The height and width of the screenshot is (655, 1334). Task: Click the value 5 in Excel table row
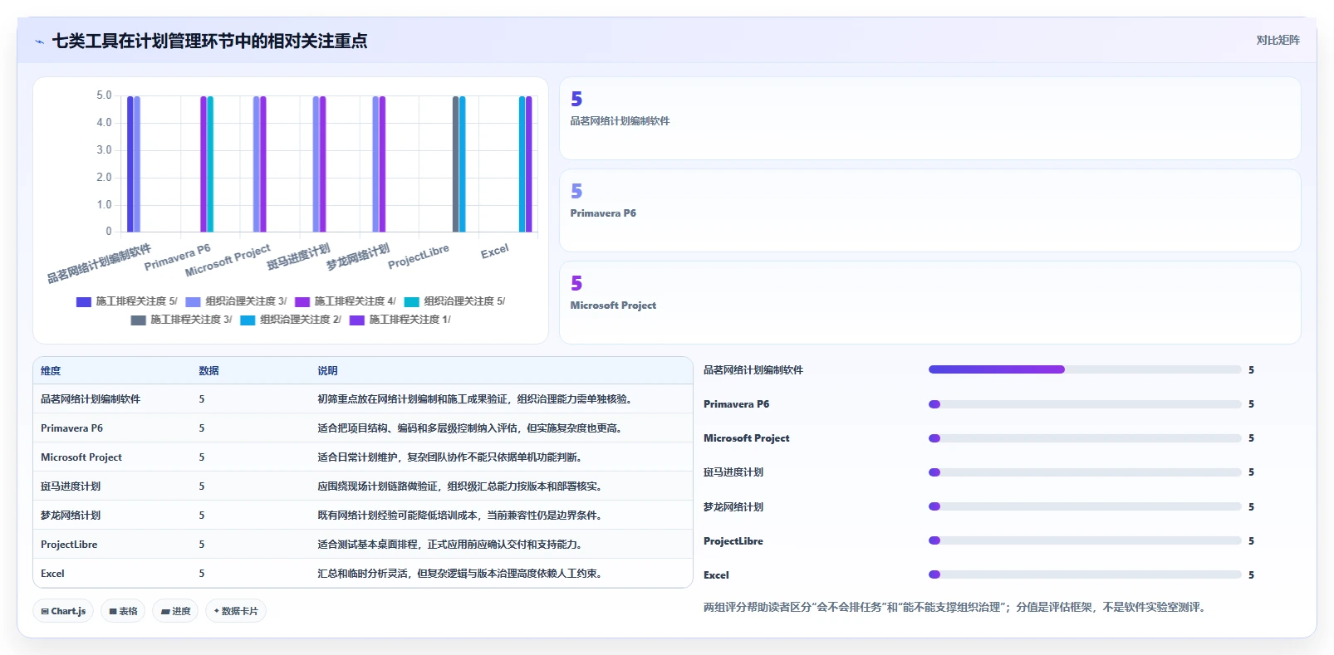click(202, 574)
